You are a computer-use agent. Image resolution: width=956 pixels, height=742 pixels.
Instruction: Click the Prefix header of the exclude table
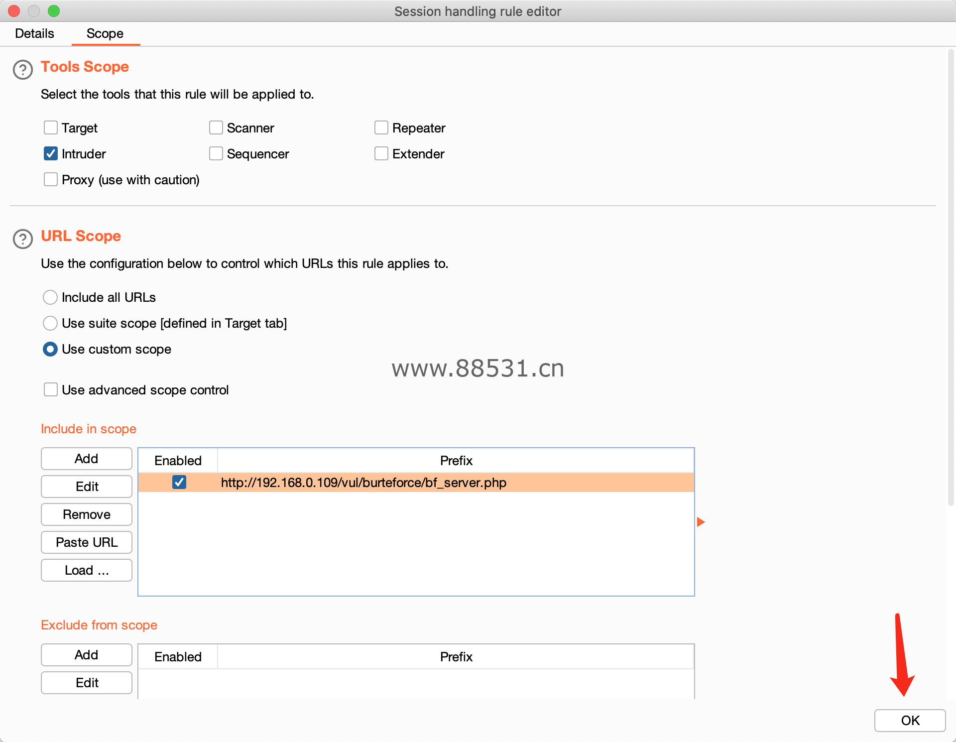pyautogui.click(x=456, y=657)
